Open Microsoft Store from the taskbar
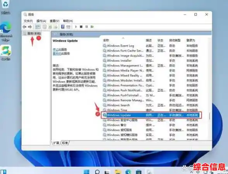The height and width of the screenshot is (174, 228). click(138, 172)
